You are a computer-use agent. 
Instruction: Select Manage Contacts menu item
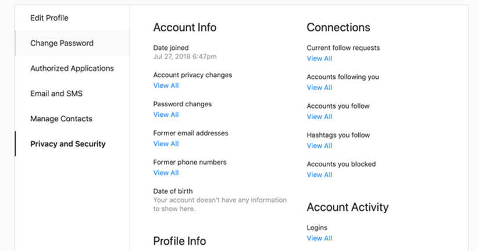click(x=61, y=119)
